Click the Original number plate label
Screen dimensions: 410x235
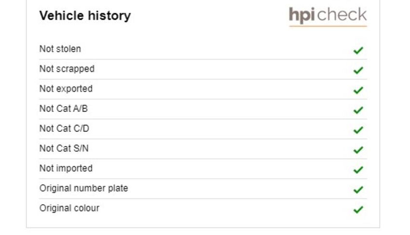click(83, 188)
